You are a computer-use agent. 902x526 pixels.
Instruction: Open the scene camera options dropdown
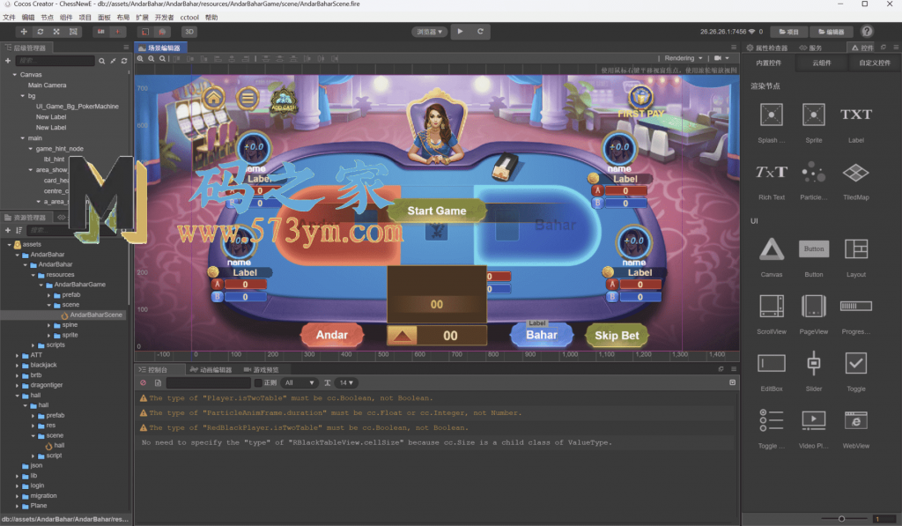pyautogui.click(x=721, y=58)
